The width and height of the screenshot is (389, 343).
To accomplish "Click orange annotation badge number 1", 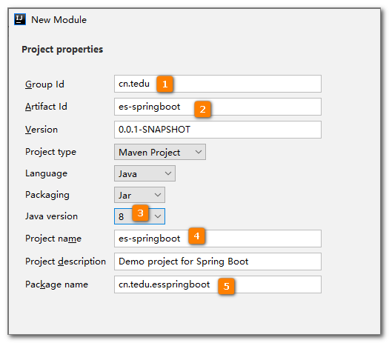I will coord(164,84).
